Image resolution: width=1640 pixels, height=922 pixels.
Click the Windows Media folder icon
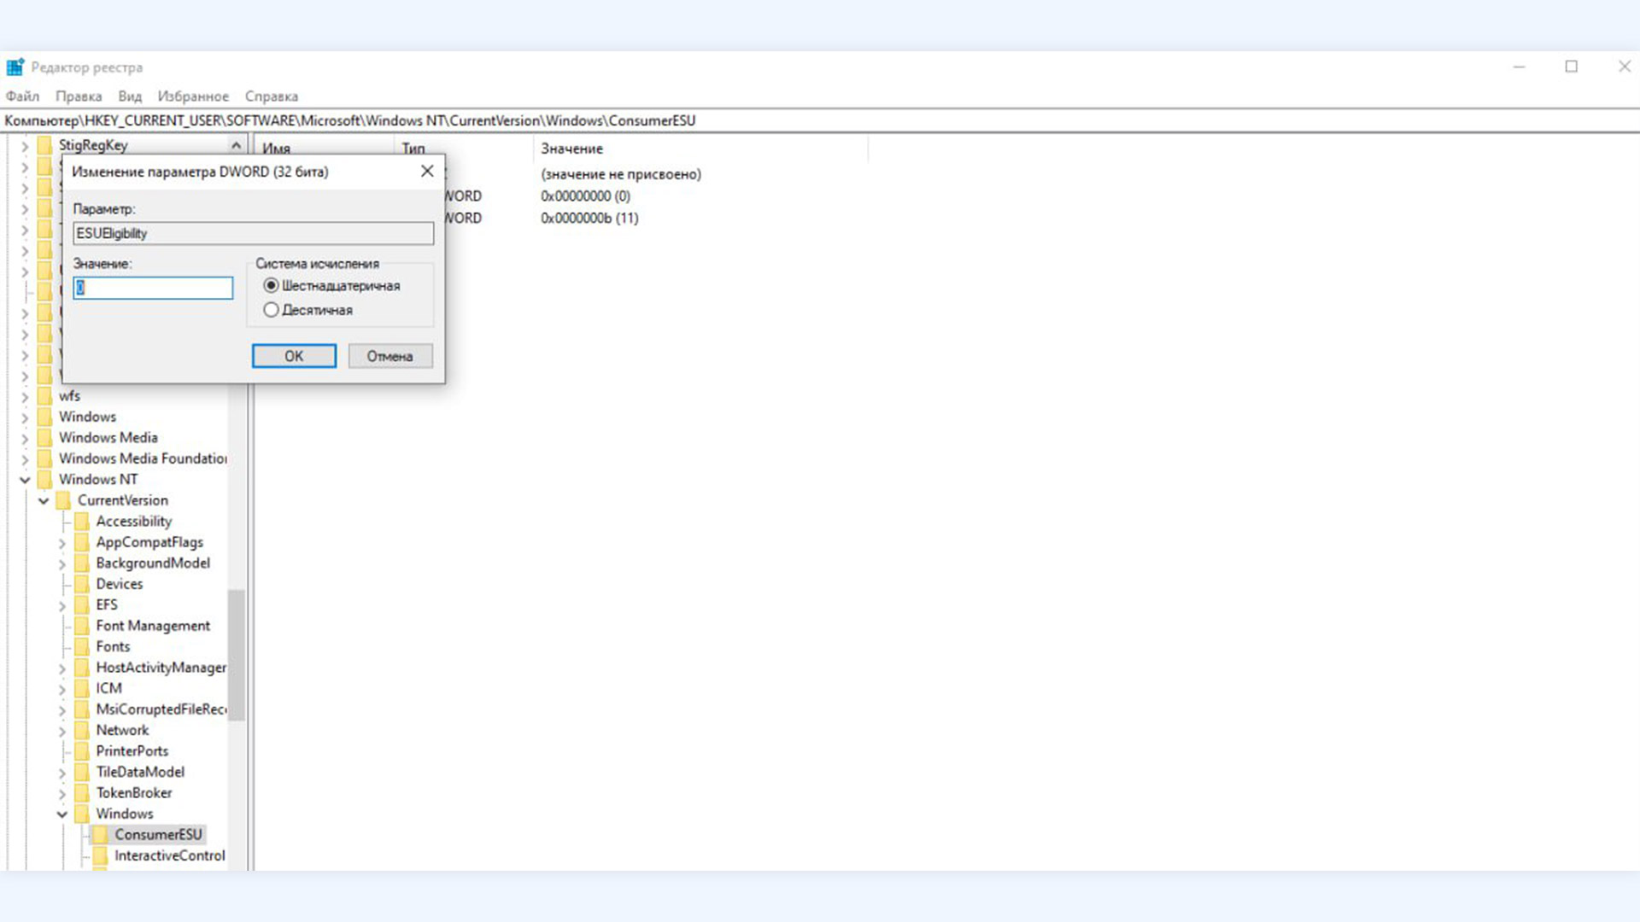tap(44, 438)
